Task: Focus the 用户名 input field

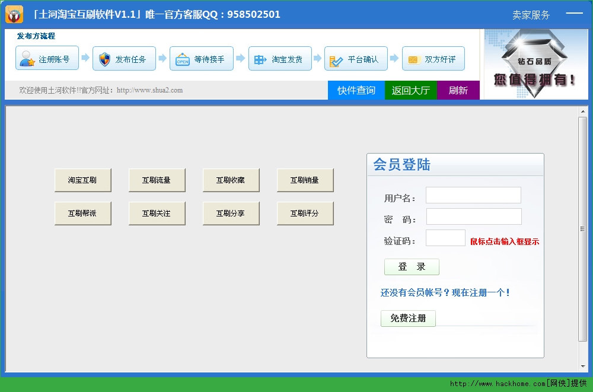Action: pos(473,195)
